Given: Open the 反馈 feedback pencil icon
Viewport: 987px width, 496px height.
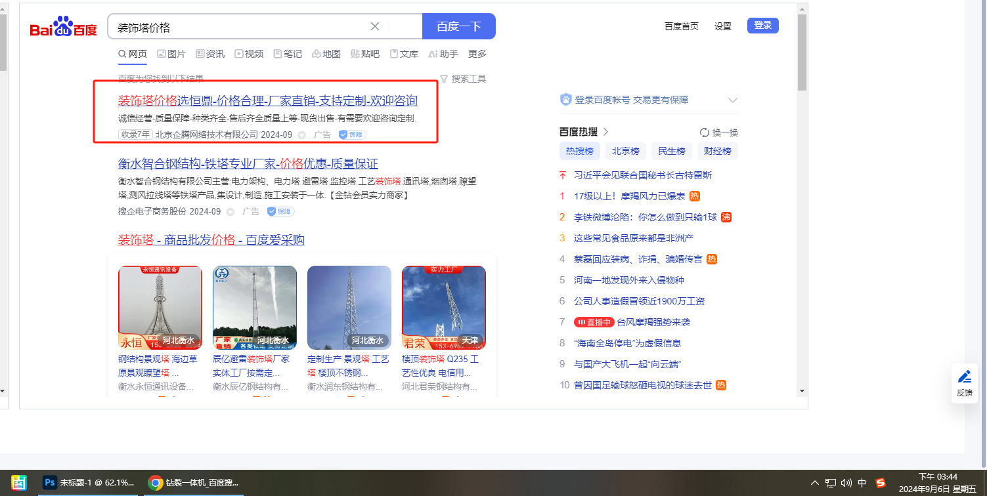Looking at the screenshot, I should tap(964, 377).
